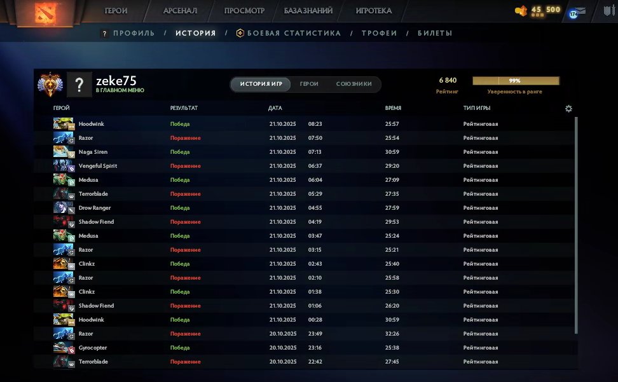618x382 pixels.
Task: Go to the Трофеи profile tab
Action: coord(379,33)
